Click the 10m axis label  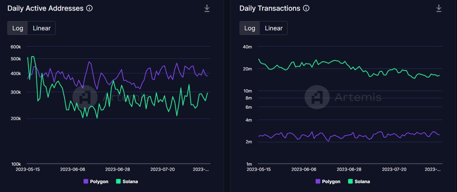pyautogui.click(x=248, y=91)
